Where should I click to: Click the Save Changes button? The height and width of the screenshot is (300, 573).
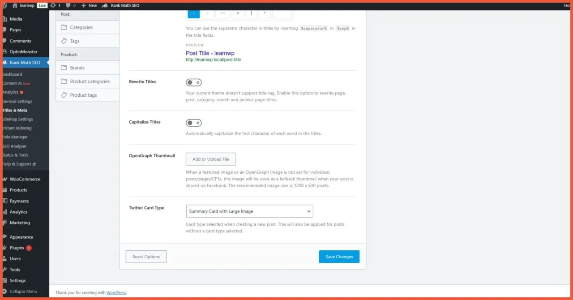point(339,257)
